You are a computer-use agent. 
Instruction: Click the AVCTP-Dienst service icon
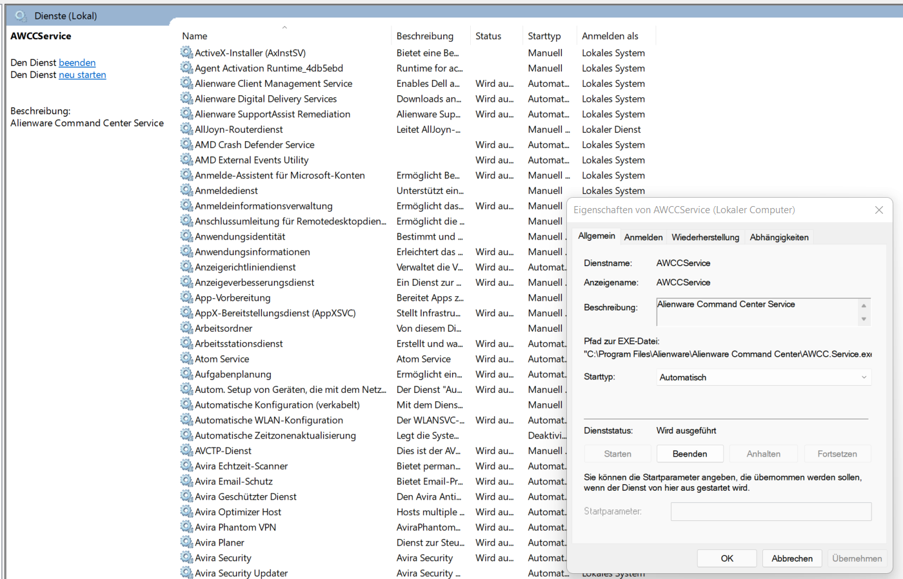coord(186,451)
